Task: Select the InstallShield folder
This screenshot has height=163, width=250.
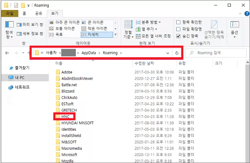Action: tap(71, 136)
